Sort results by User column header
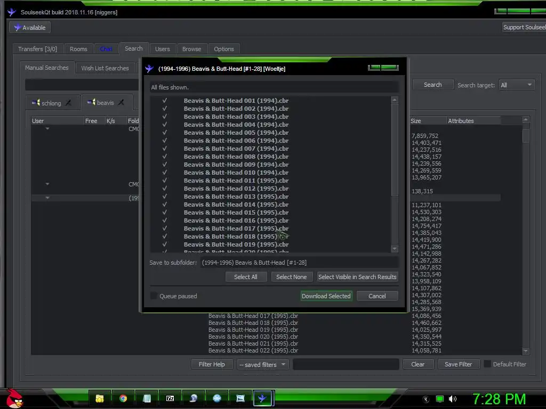Image resolution: width=546 pixels, height=409 pixels. pos(58,121)
